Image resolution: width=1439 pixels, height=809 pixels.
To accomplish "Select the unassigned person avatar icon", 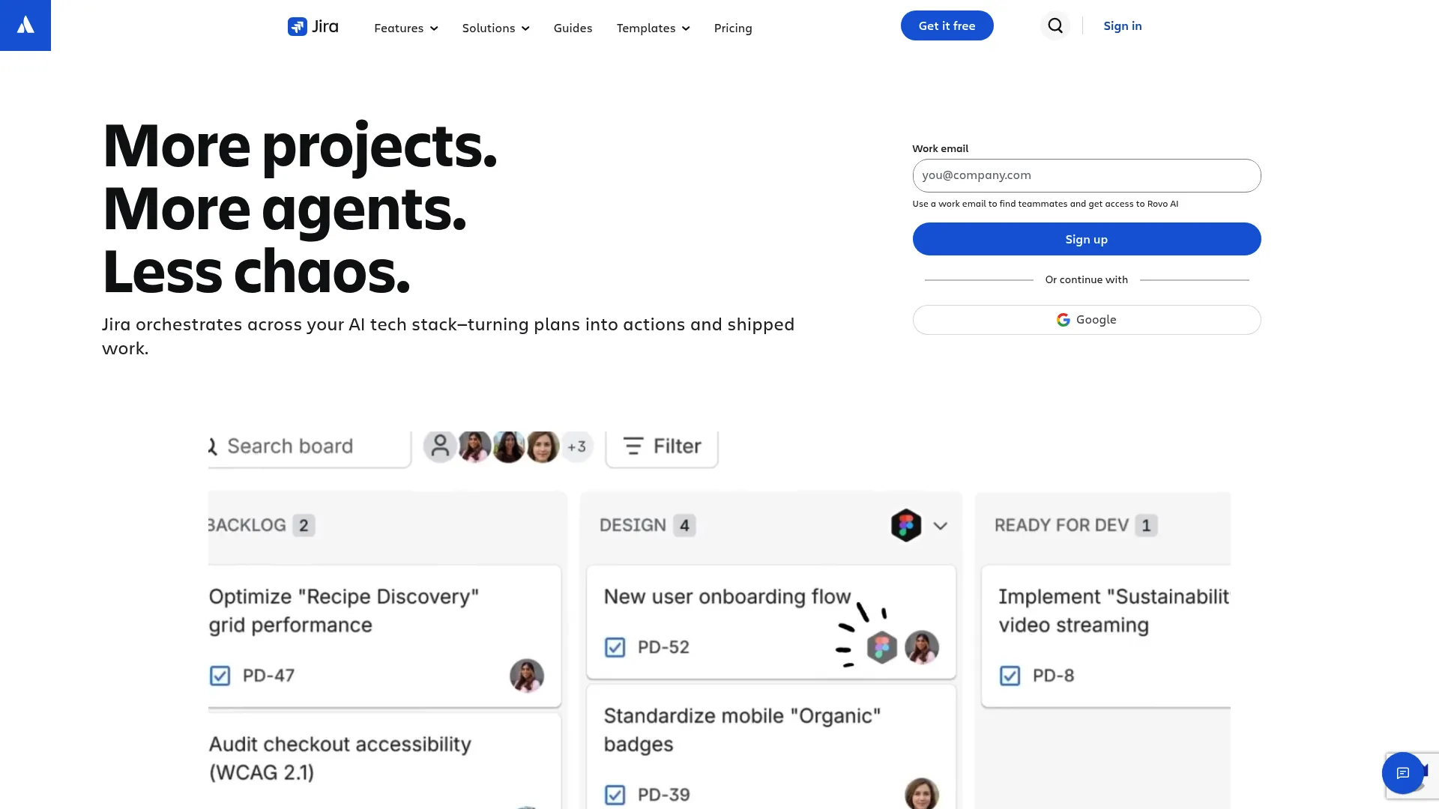I will point(440,446).
